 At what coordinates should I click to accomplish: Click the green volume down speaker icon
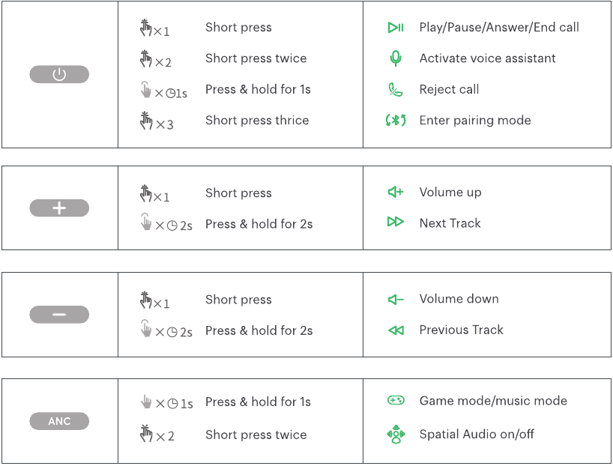pos(396,300)
